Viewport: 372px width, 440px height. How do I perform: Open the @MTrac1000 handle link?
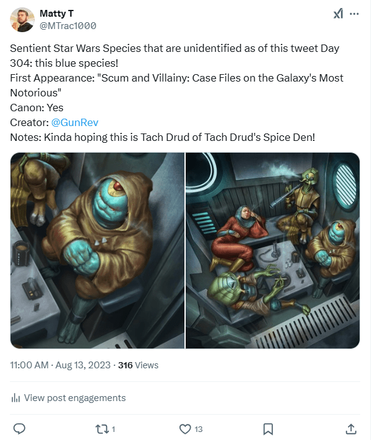click(x=68, y=25)
